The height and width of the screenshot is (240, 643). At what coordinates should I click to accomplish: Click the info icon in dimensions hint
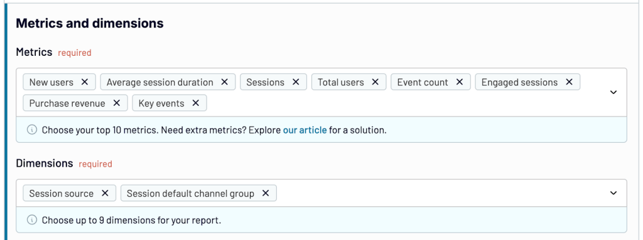pos(31,220)
